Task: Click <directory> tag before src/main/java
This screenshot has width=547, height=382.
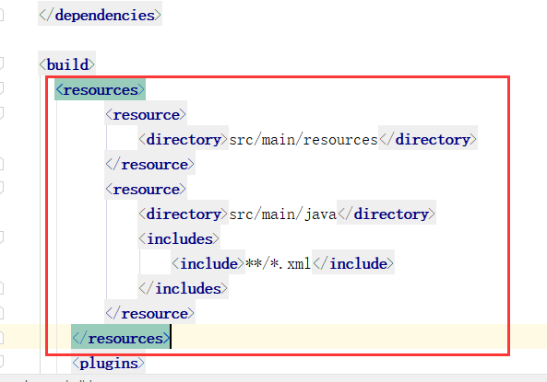Action: (x=183, y=214)
